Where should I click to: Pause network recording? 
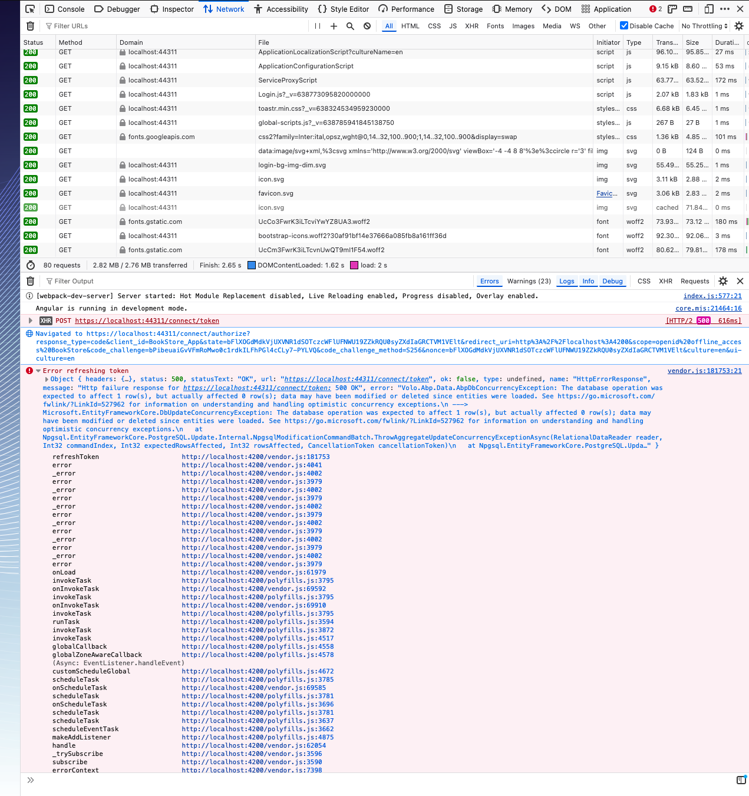point(318,26)
